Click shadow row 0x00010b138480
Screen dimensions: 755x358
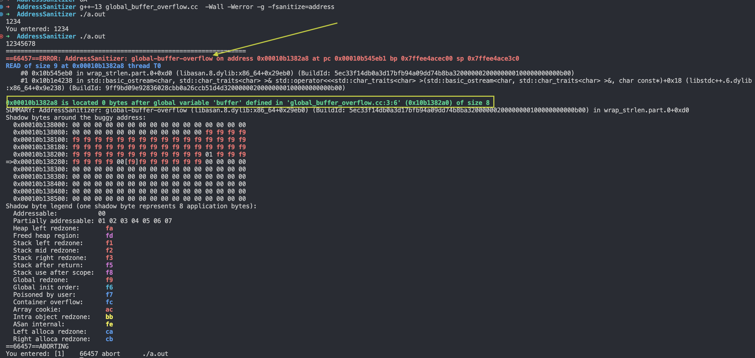click(130, 191)
